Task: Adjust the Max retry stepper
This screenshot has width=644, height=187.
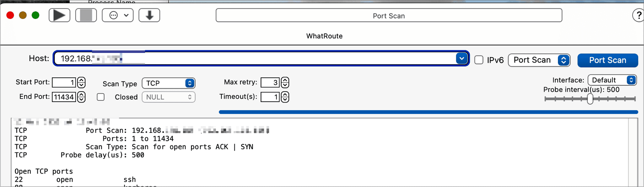Action: pos(285,82)
